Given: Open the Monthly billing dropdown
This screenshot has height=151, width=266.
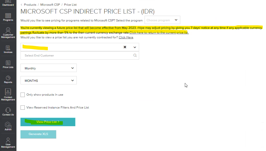Looking at the screenshot, I should [x=48, y=68].
